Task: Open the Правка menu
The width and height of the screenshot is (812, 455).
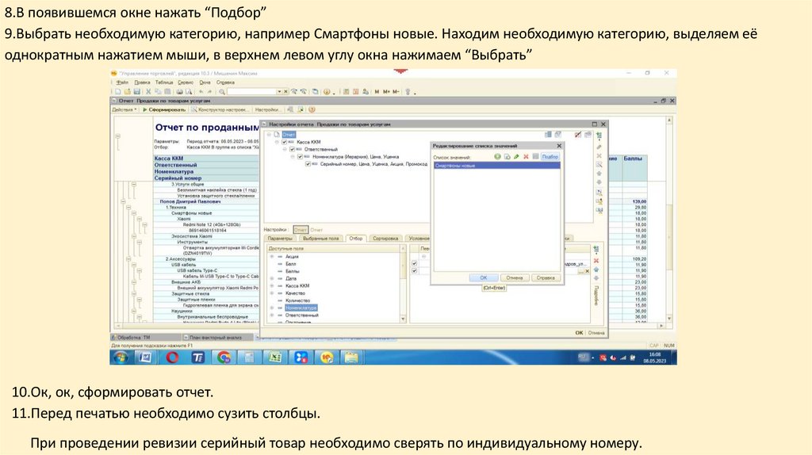Action: 143,82
